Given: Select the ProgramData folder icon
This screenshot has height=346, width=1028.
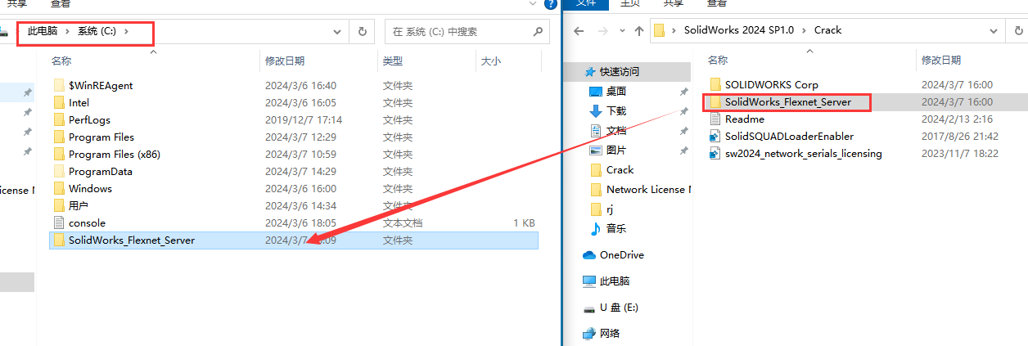Looking at the screenshot, I should (x=58, y=171).
